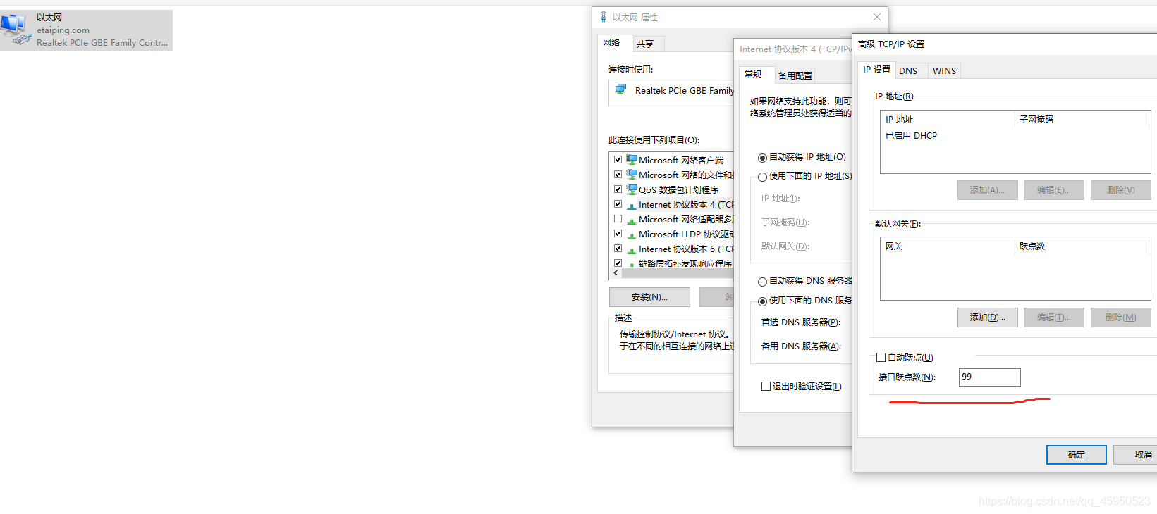Select Microsoft 网络客户端 item icon

(632, 160)
